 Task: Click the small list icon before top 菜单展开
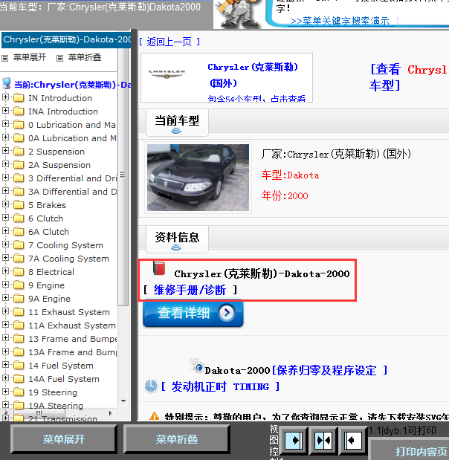click(4, 58)
